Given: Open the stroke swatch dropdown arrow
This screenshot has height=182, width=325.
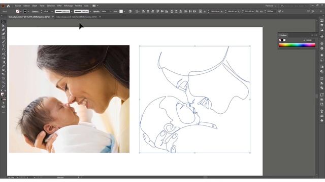Looking at the screenshot, I should pos(28,11).
